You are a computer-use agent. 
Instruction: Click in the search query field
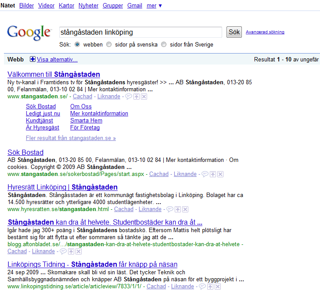click(x=140, y=32)
